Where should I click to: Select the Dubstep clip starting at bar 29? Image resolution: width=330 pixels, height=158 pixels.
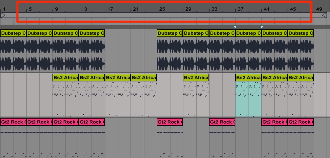[196, 33]
